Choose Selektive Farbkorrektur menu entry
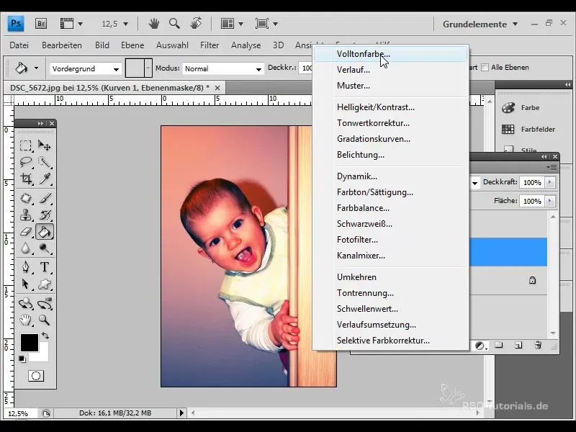The width and height of the screenshot is (576, 432). click(390, 341)
